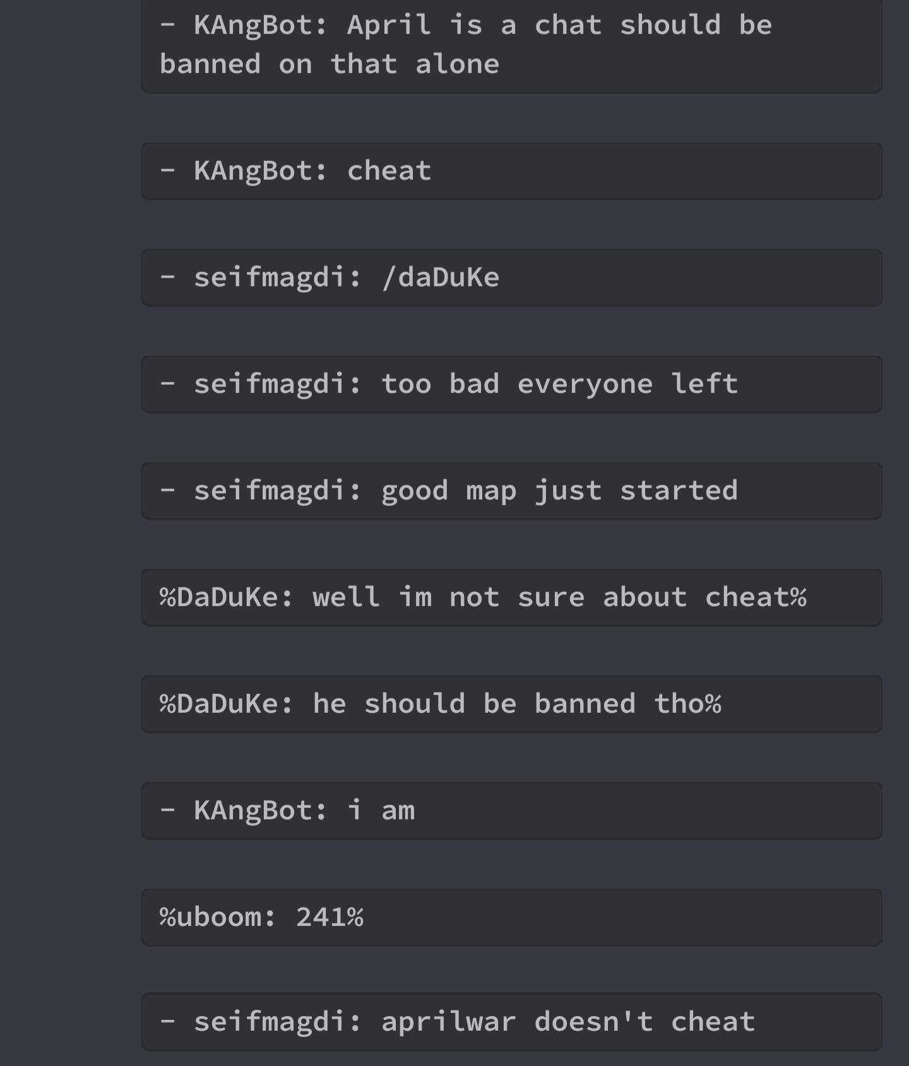Click the text "good map just started"
Screen dimensions: 909x1066
(x=559, y=491)
